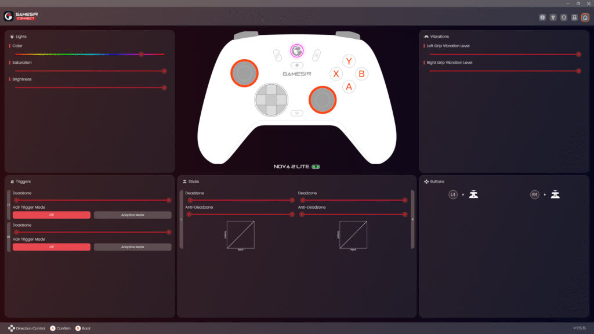Select the R4 back button icon

pyautogui.click(x=534, y=195)
